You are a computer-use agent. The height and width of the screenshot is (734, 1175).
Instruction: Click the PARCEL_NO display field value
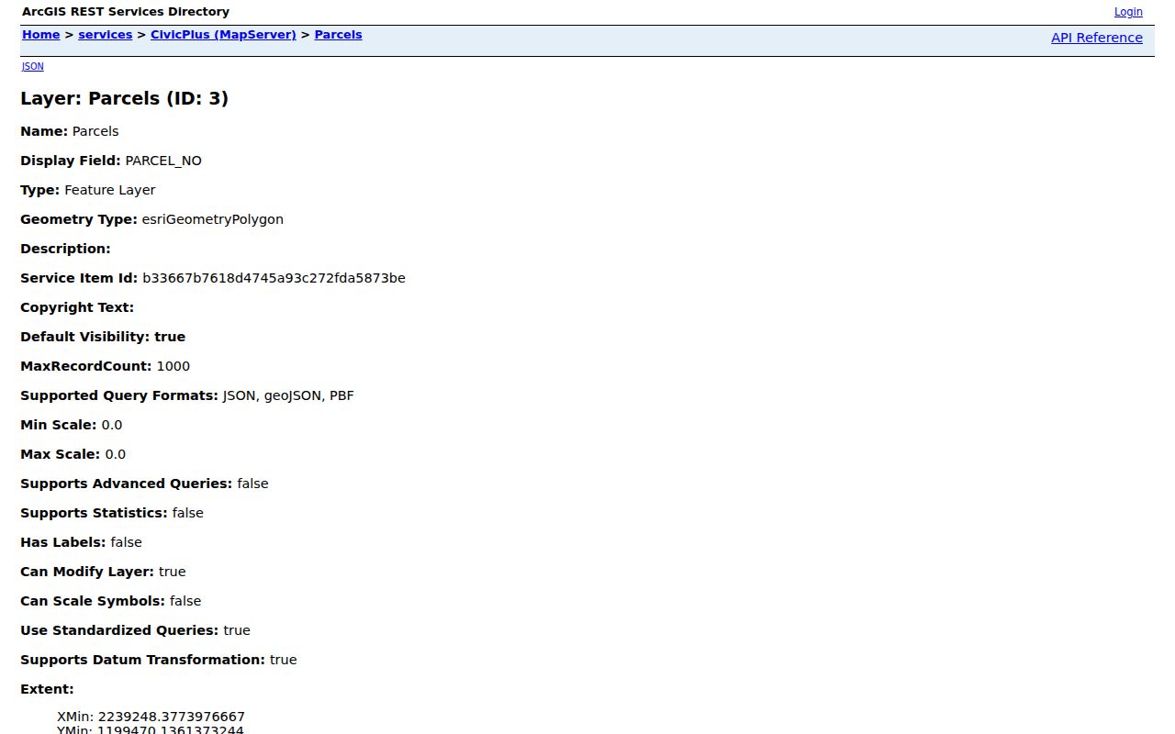click(x=163, y=161)
